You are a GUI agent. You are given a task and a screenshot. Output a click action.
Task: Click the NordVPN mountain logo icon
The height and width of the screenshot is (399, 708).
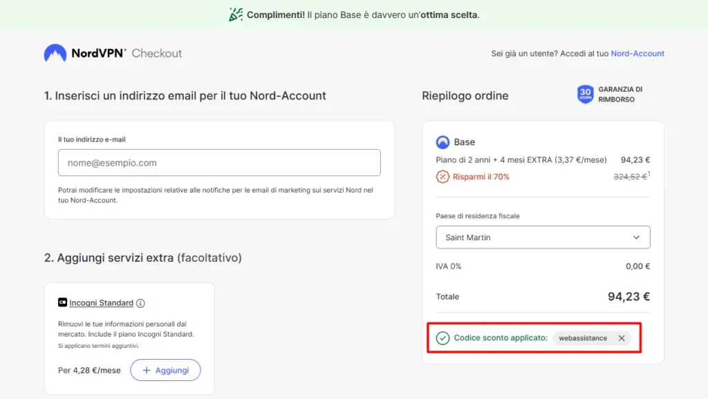click(x=55, y=53)
